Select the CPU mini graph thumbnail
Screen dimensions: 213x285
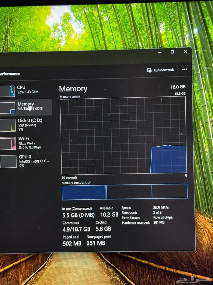coord(8,91)
